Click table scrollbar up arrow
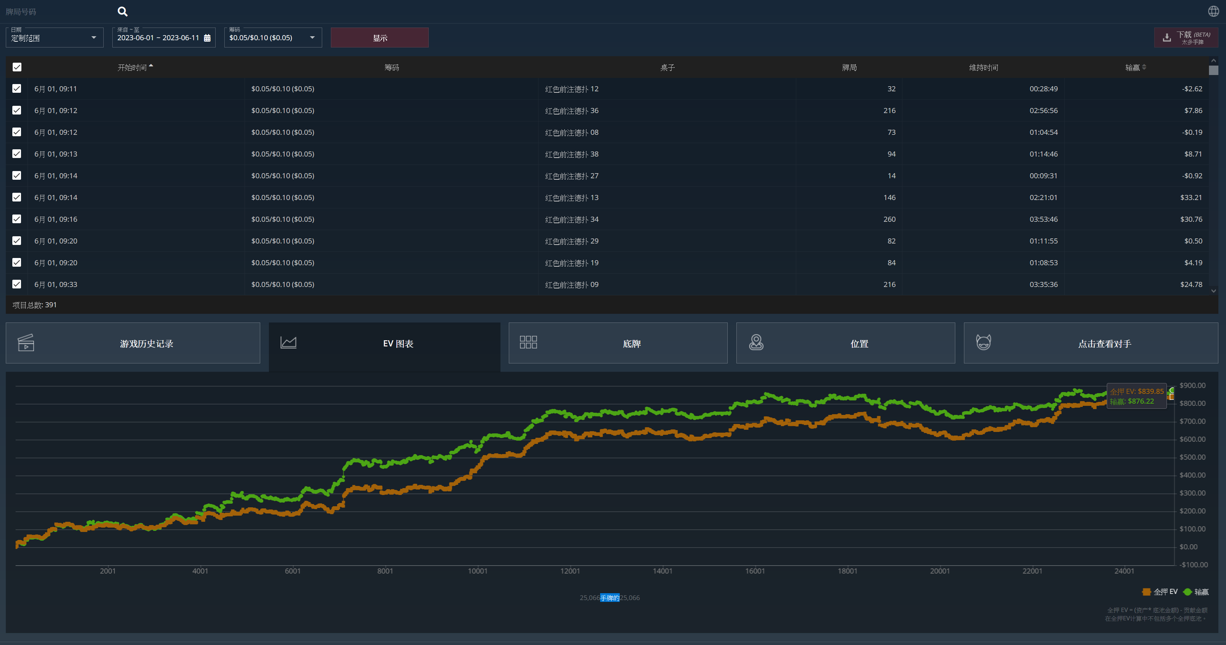This screenshot has height=645, width=1226. click(1214, 61)
